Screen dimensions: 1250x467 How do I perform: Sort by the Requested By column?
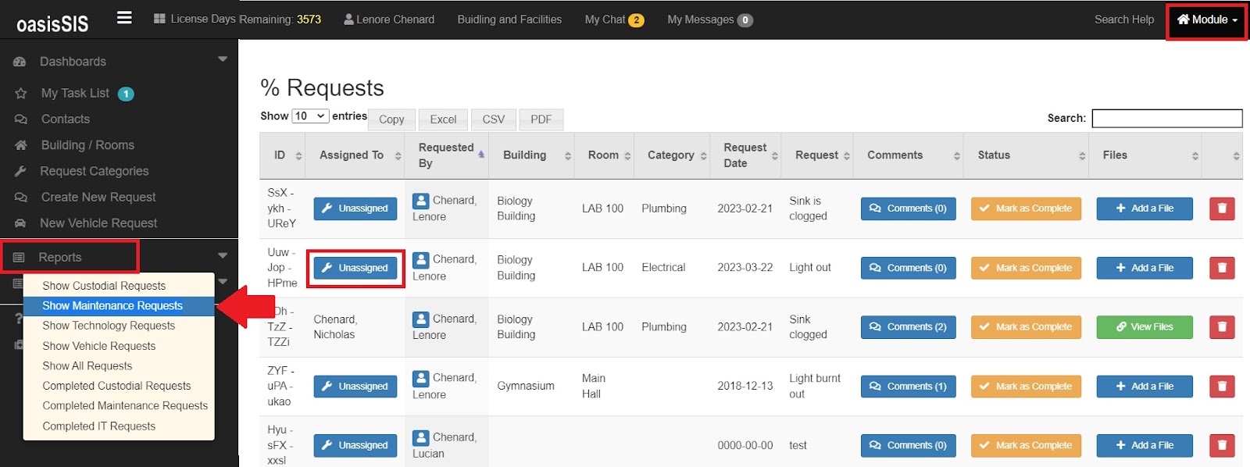[x=446, y=155]
